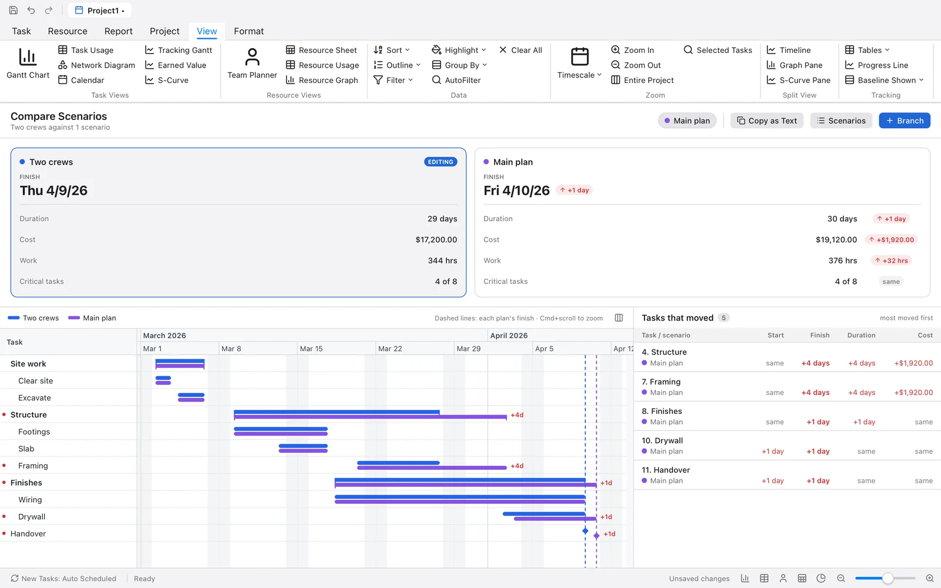Open the Team Planner view
The height and width of the screenshot is (588, 941).
[x=252, y=64]
